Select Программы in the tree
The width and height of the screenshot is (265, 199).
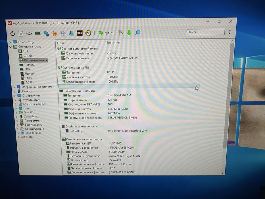(x=32, y=121)
